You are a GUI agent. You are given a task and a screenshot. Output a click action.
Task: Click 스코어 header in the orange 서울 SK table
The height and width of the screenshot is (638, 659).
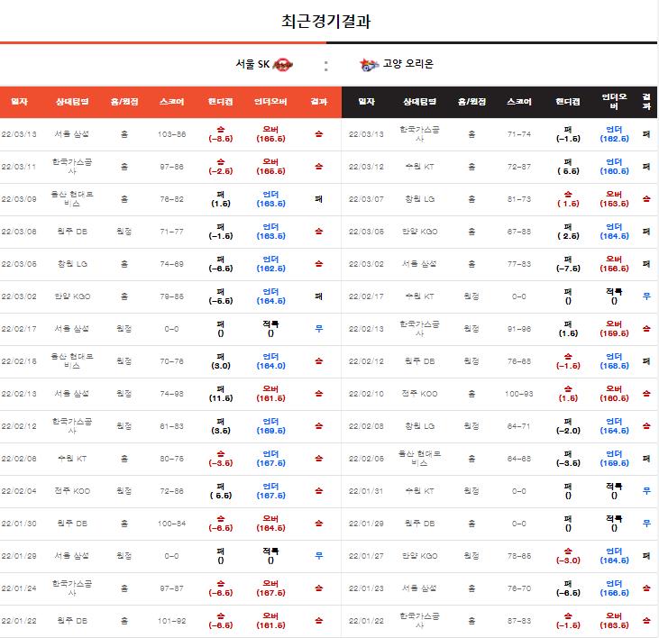[172, 102]
